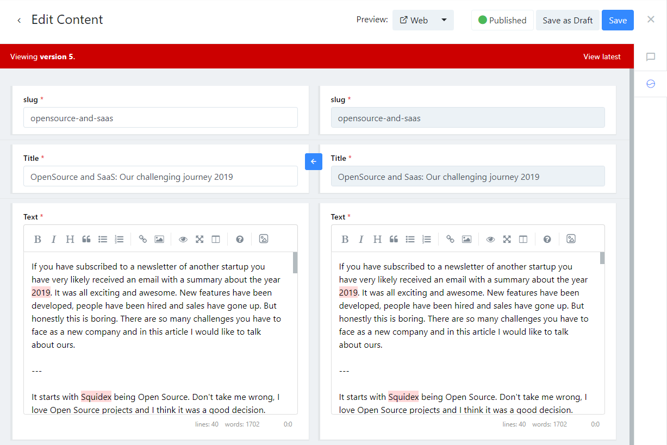This screenshot has height=445, width=667.
Task: Enter fullscreen editing mode
Action: pyautogui.click(x=200, y=239)
